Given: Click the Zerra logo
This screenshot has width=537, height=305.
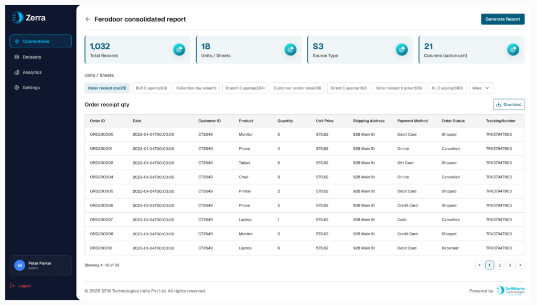Looking at the screenshot, I should point(29,17).
